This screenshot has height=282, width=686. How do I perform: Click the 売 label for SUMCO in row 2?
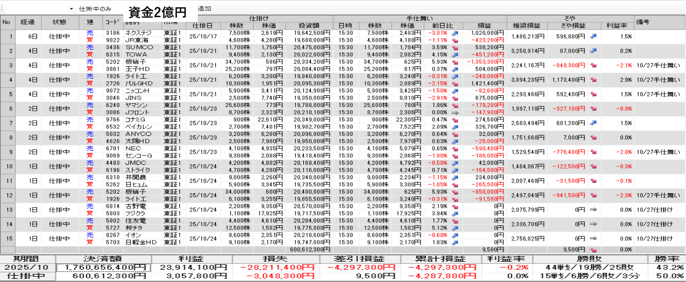(x=90, y=47)
